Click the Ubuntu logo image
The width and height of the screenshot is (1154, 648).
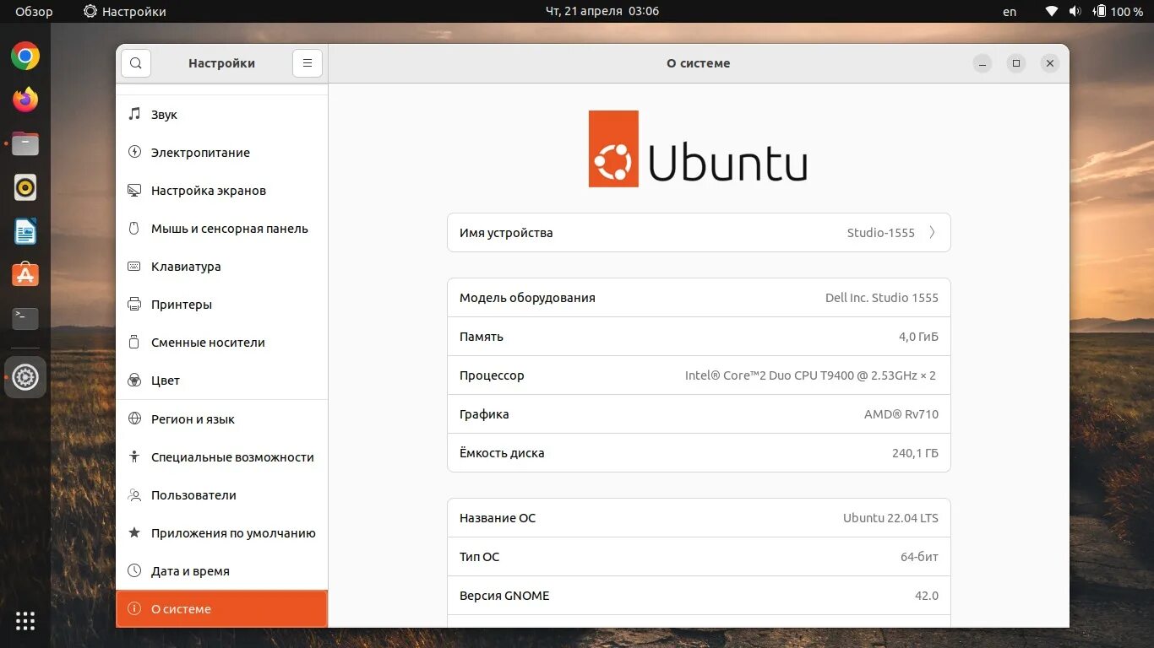coord(698,148)
